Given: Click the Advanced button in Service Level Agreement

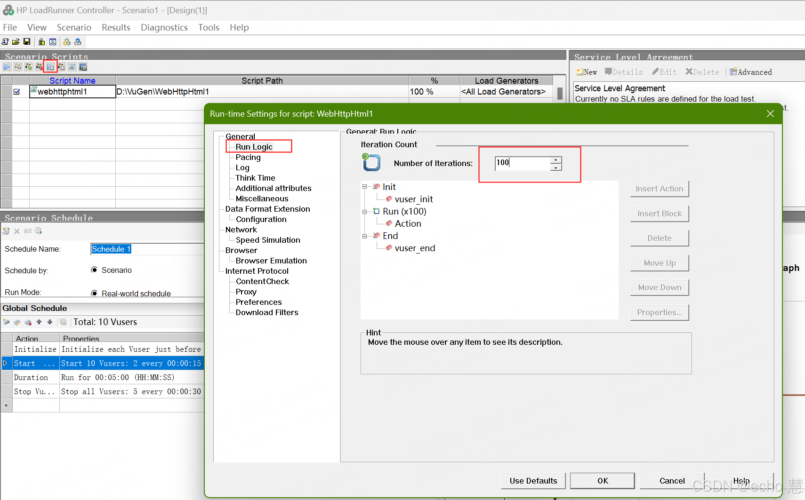Looking at the screenshot, I should click(751, 72).
